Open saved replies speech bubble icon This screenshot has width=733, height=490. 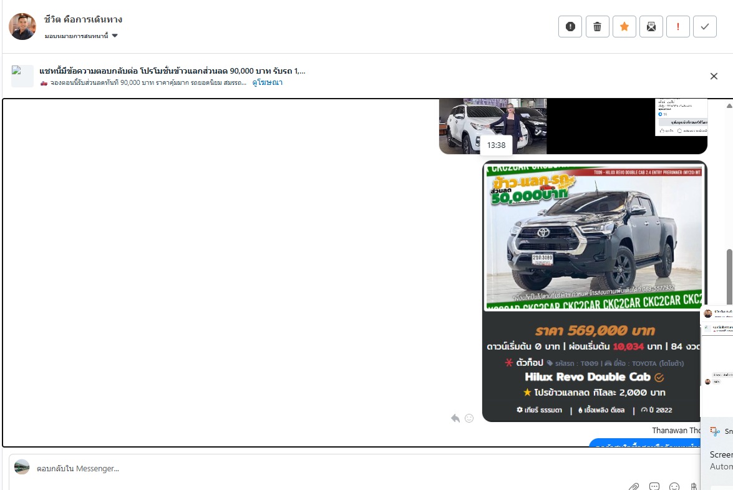click(x=654, y=487)
